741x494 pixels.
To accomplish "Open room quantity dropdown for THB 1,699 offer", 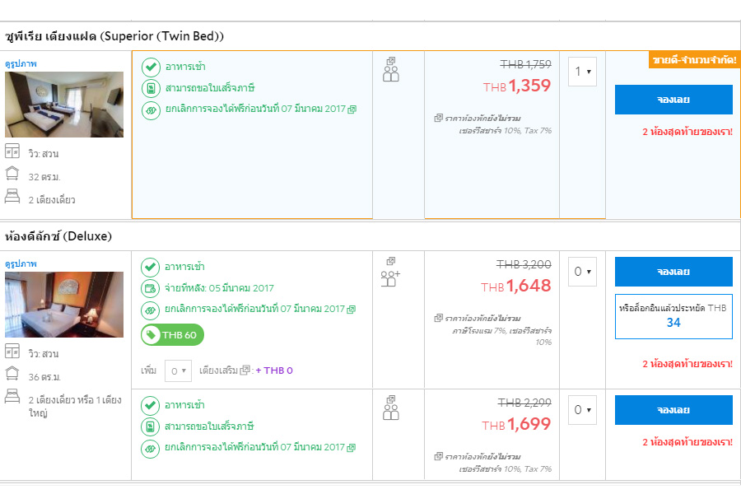I will (x=582, y=410).
